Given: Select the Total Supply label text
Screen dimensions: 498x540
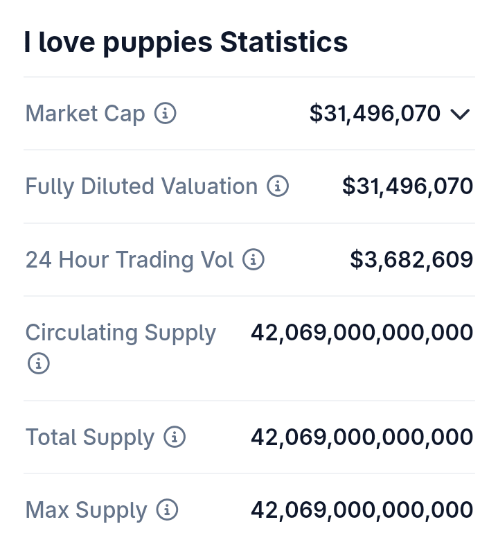Looking at the screenshot, I should [x=90, y=437].
